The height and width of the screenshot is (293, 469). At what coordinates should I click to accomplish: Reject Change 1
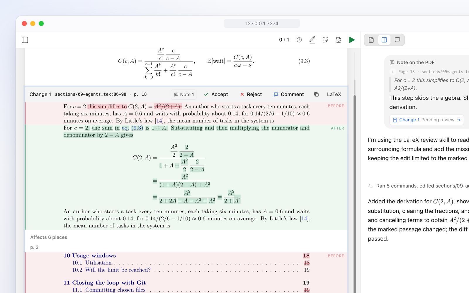[x=251, y=94]
